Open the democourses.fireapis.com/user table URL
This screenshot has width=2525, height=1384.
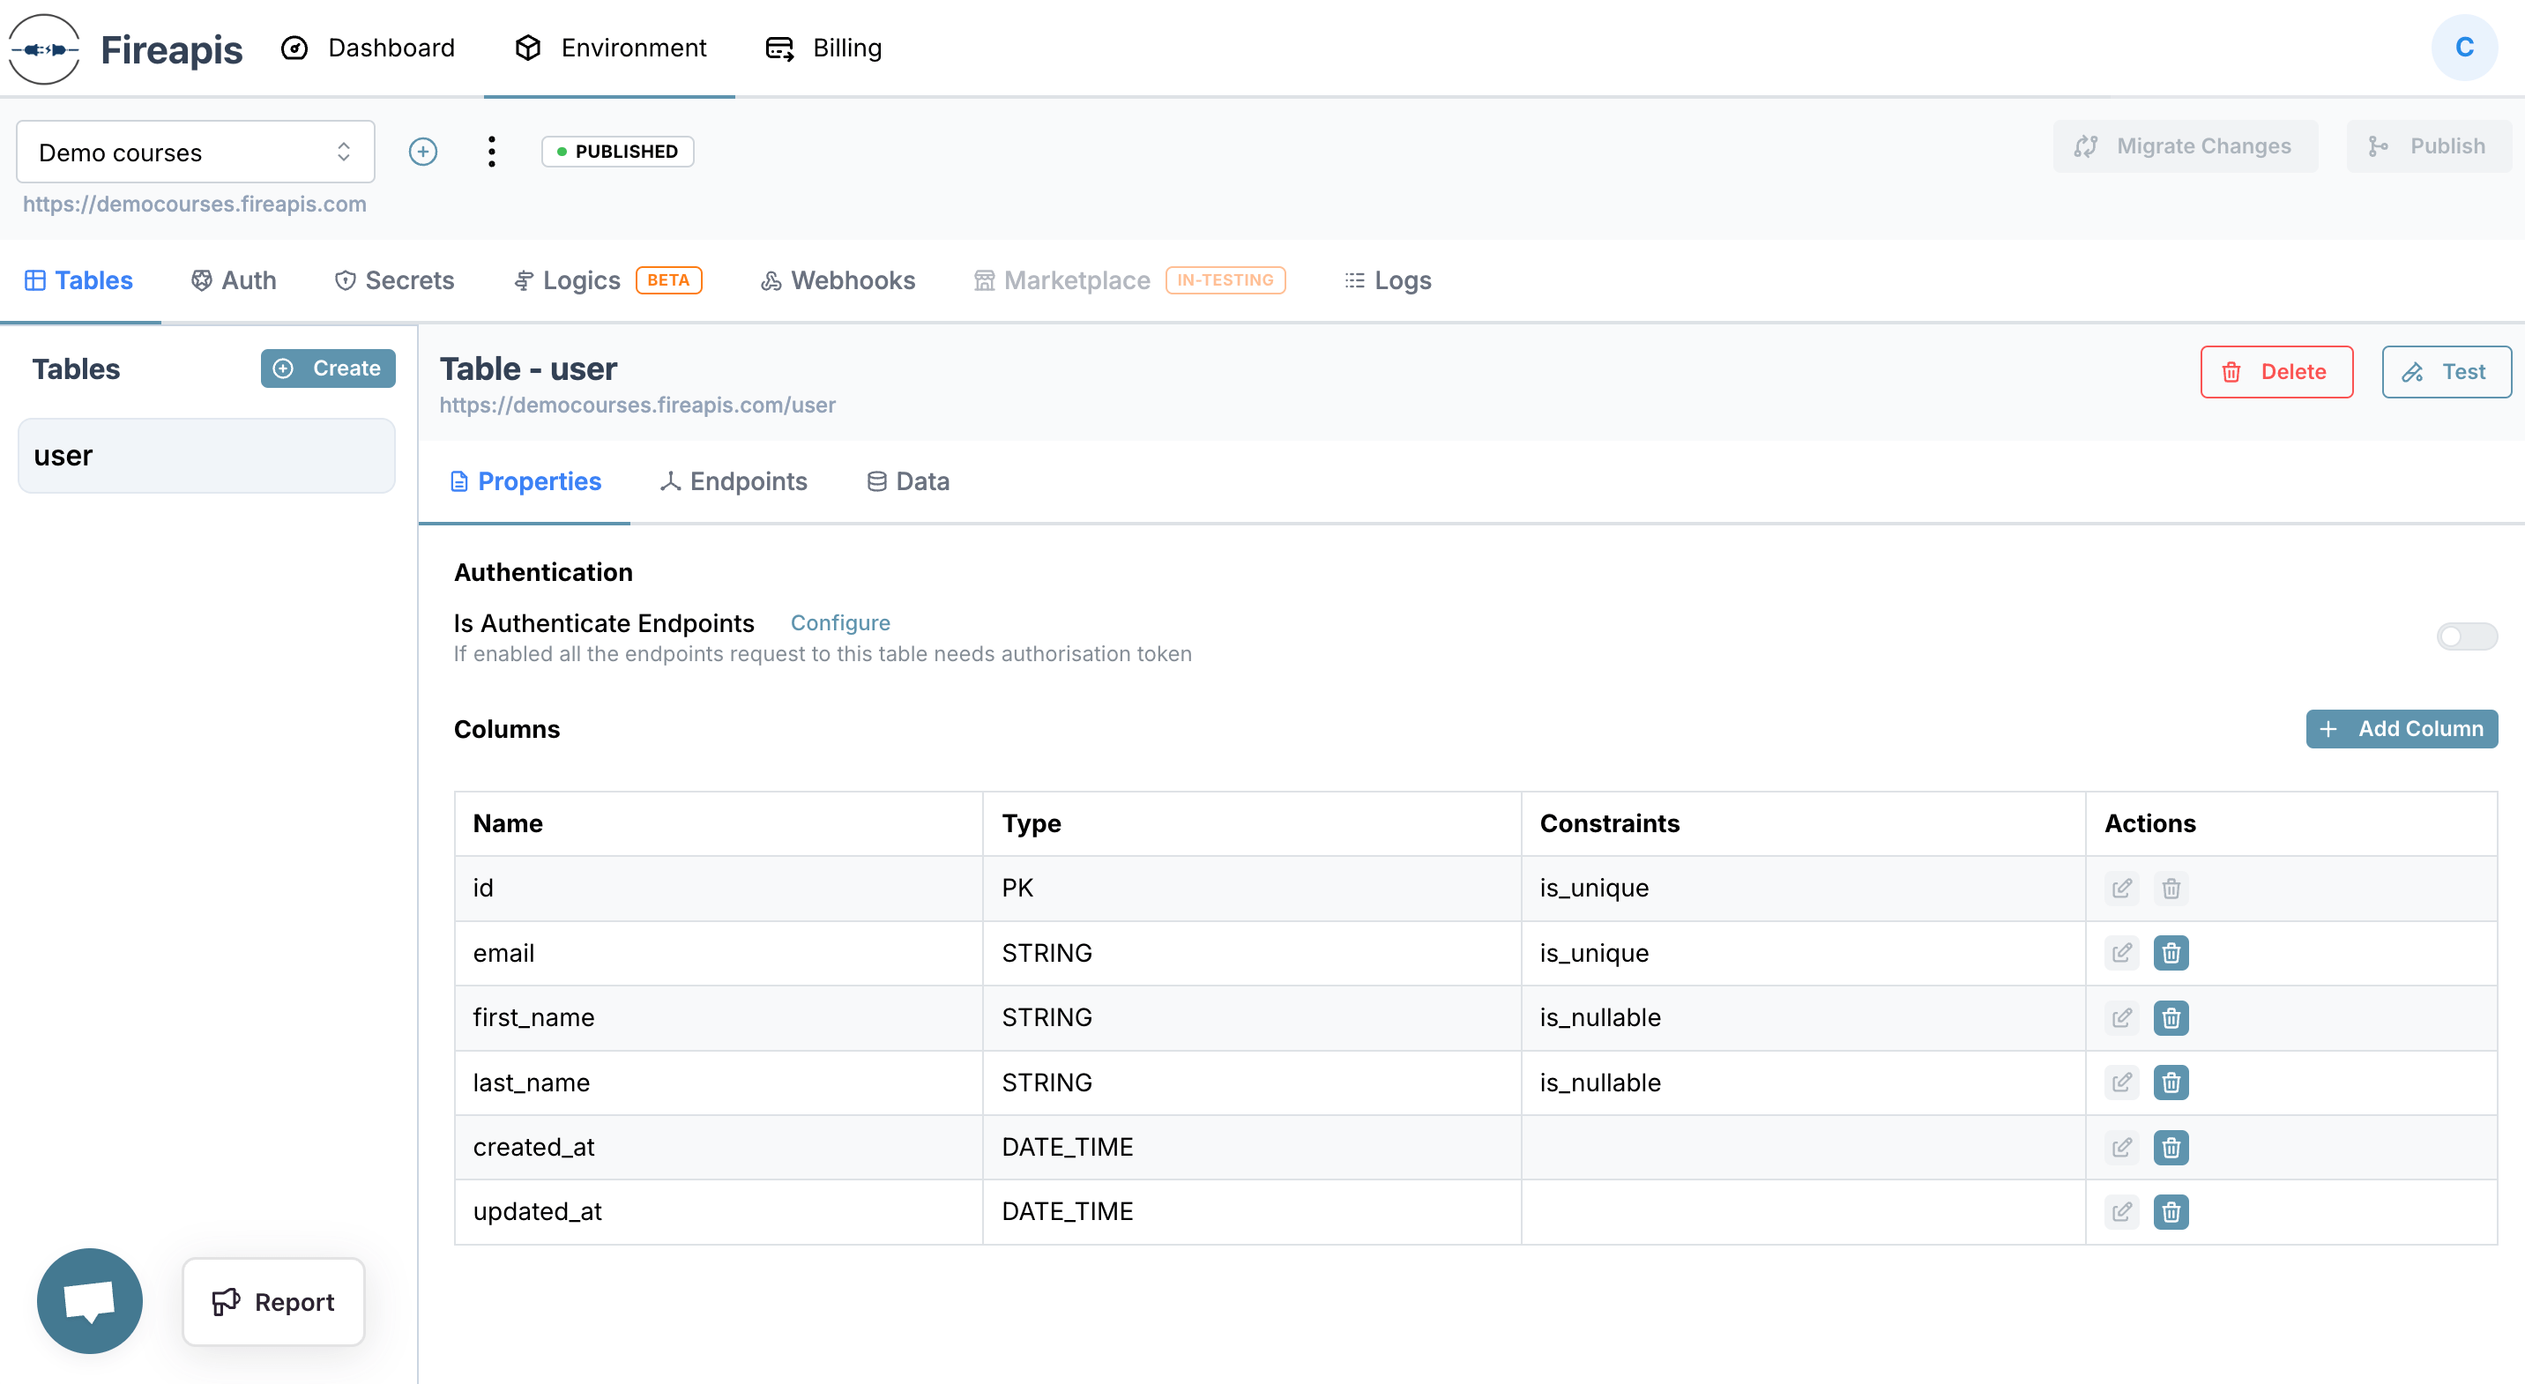637,405
